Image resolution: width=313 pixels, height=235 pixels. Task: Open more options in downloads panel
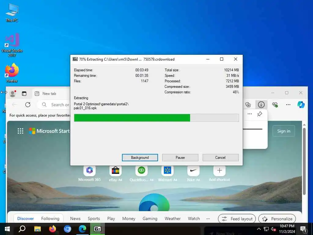click(249, 114)
